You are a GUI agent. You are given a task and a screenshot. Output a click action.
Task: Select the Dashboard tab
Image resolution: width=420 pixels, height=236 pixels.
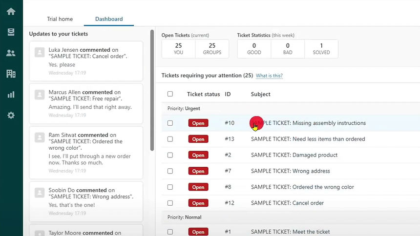coord(109,19)
